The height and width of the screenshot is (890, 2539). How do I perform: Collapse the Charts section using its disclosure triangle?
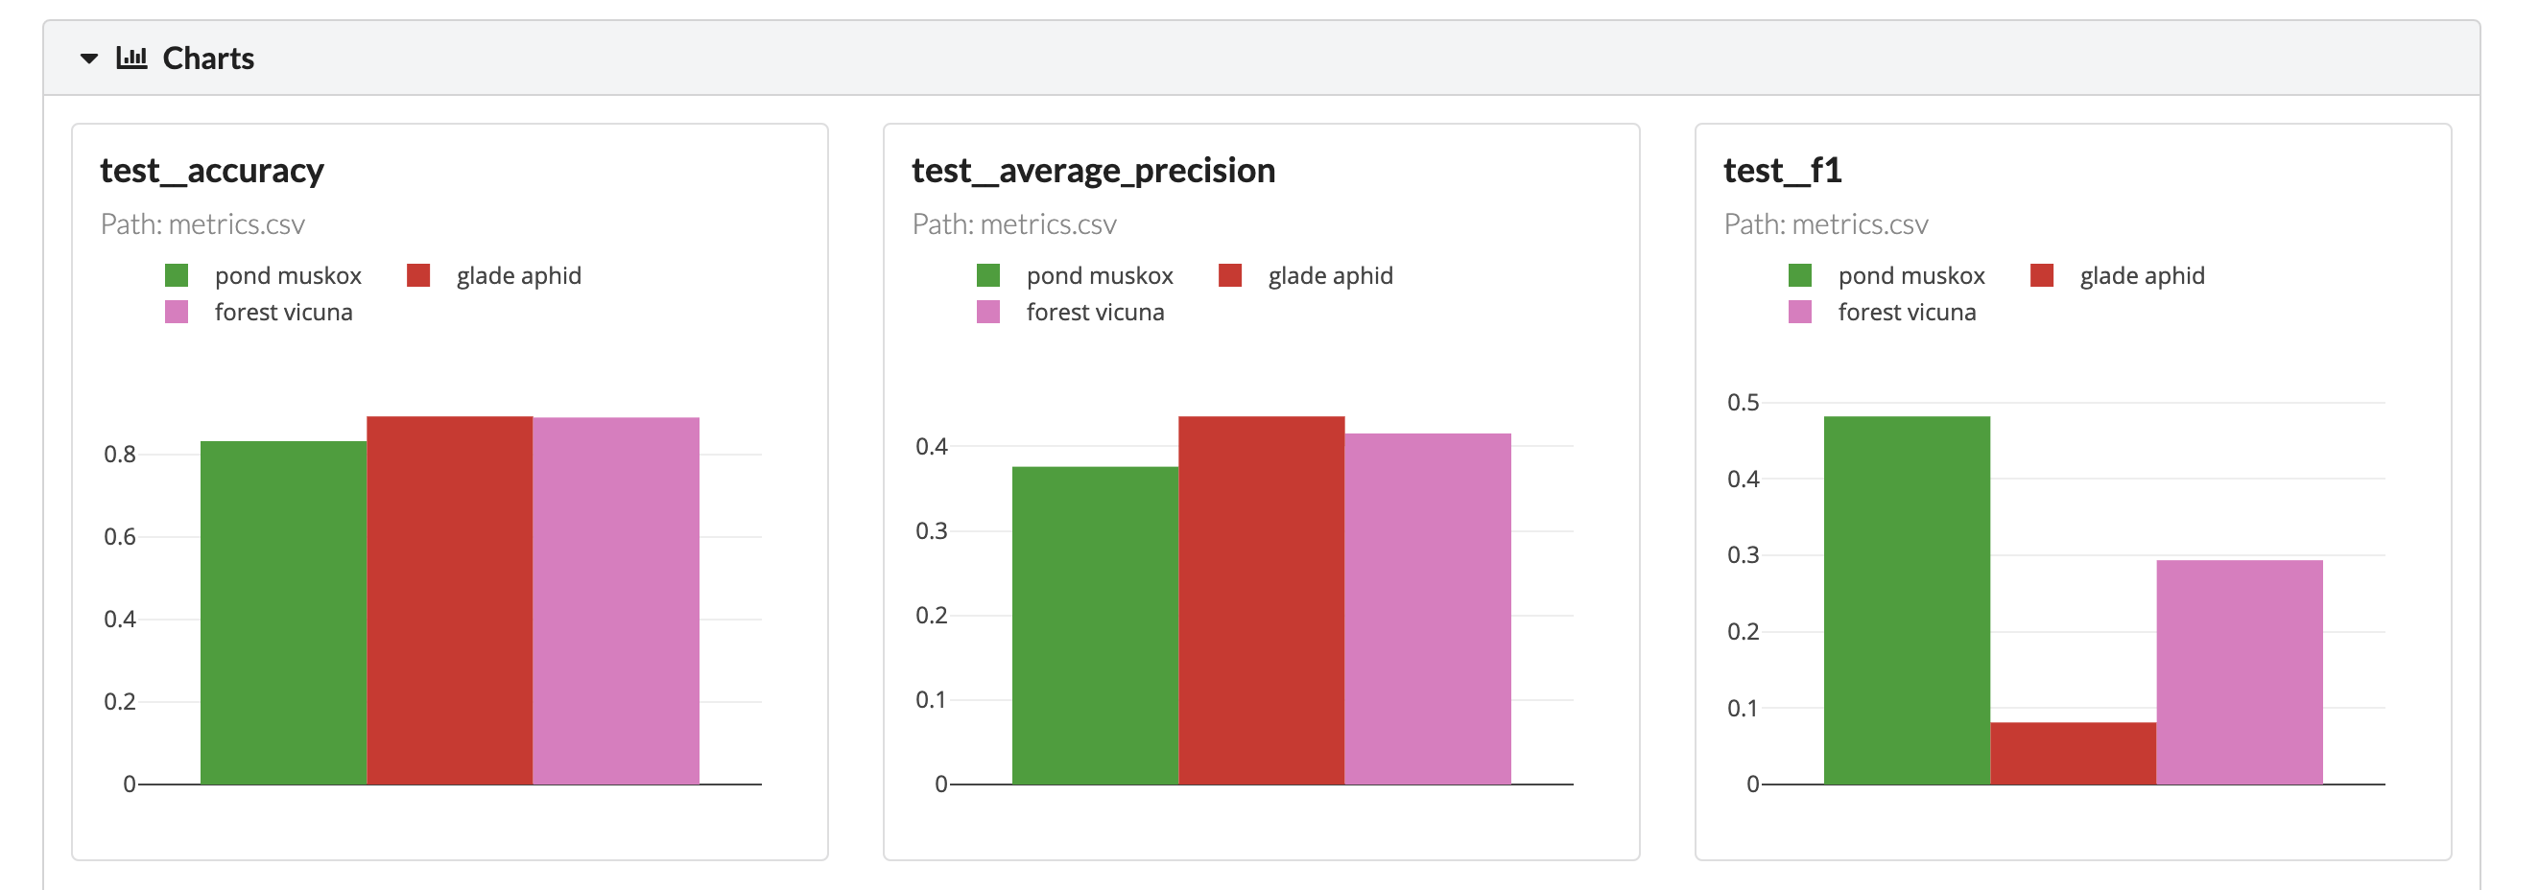pos(88,58)
